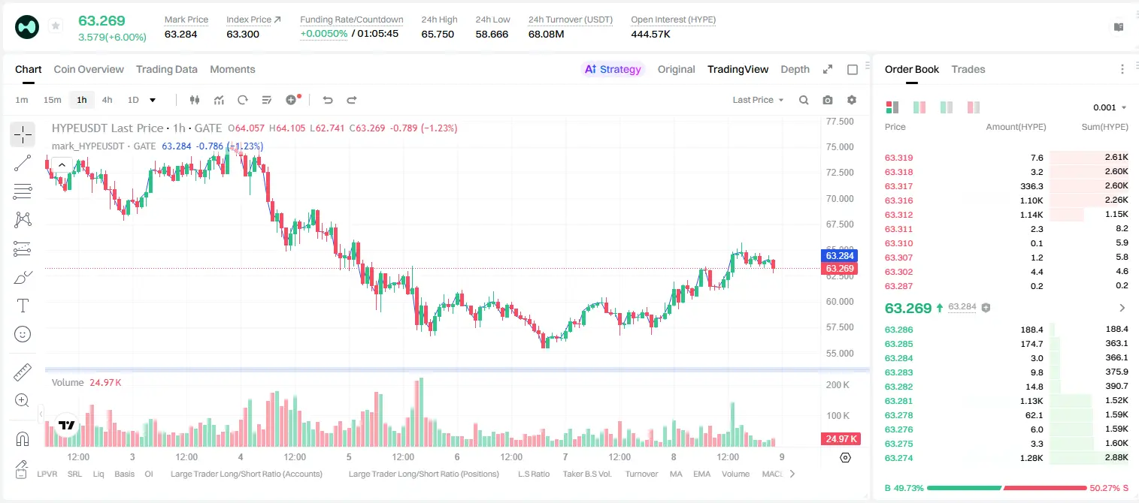Open the Last Price source dropdown
This screenshot has height=503, width=1139.
[758, 100]
